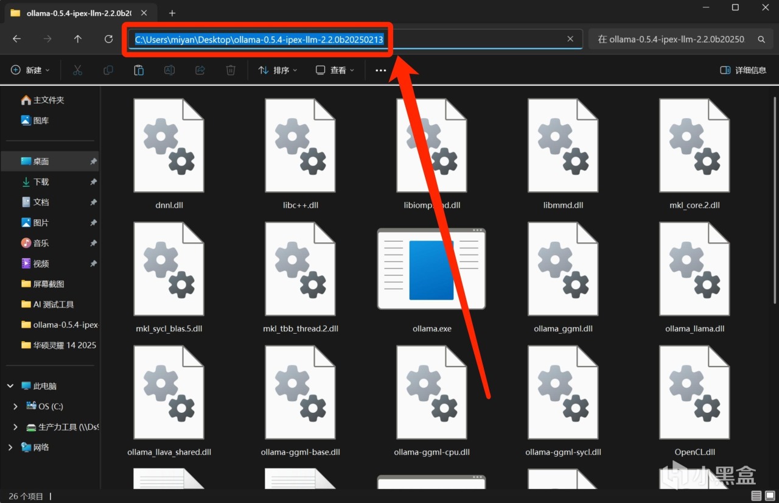Select the ollama_llava_shared.dll file

point(169,401)
